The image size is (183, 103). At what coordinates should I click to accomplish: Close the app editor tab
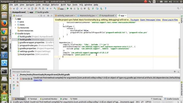[x=126, y=16]
